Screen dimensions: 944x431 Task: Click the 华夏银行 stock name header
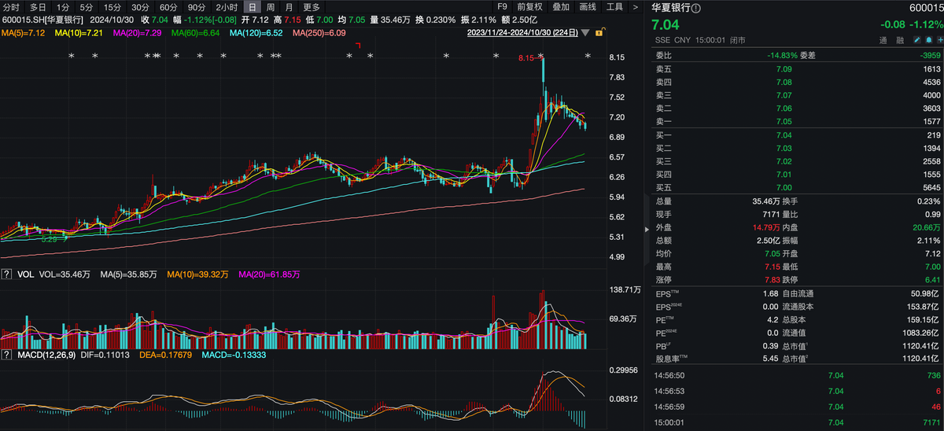pos(671,8)
